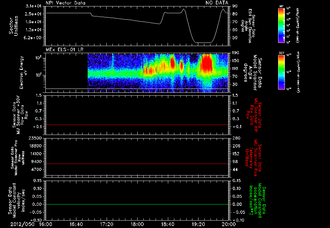Click the '98' telemetry axis tick

(235, 162)
